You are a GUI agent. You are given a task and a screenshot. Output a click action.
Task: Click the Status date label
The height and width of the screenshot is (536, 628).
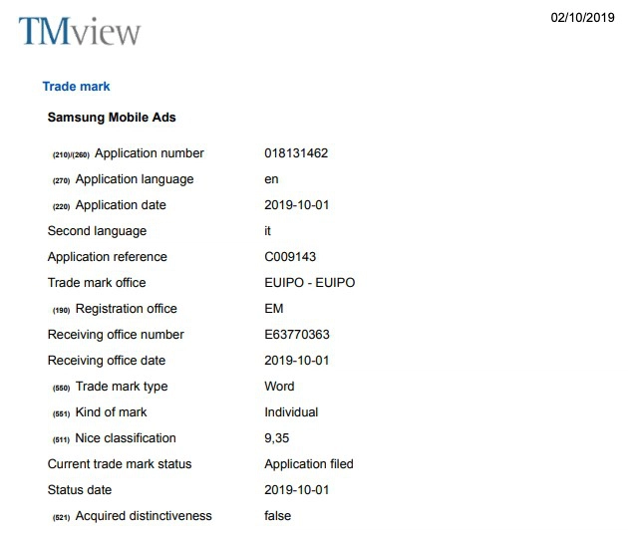pos(80,490)
